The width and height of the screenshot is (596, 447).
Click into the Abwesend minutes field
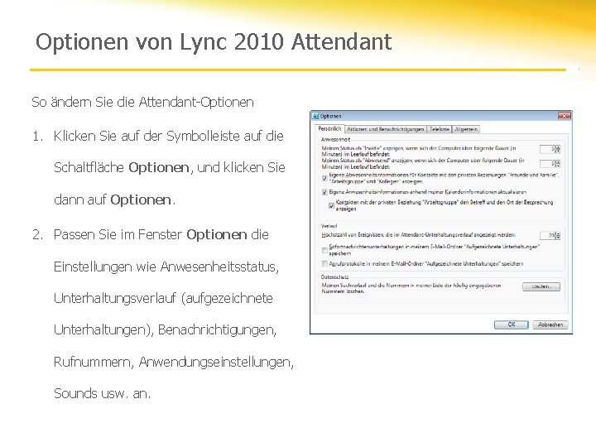pos(547,163)
